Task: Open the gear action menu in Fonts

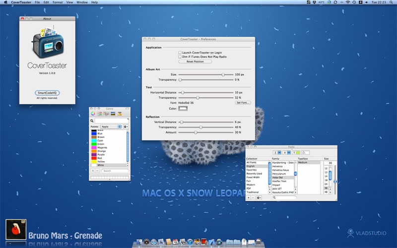Action: [x=259, y=197]
